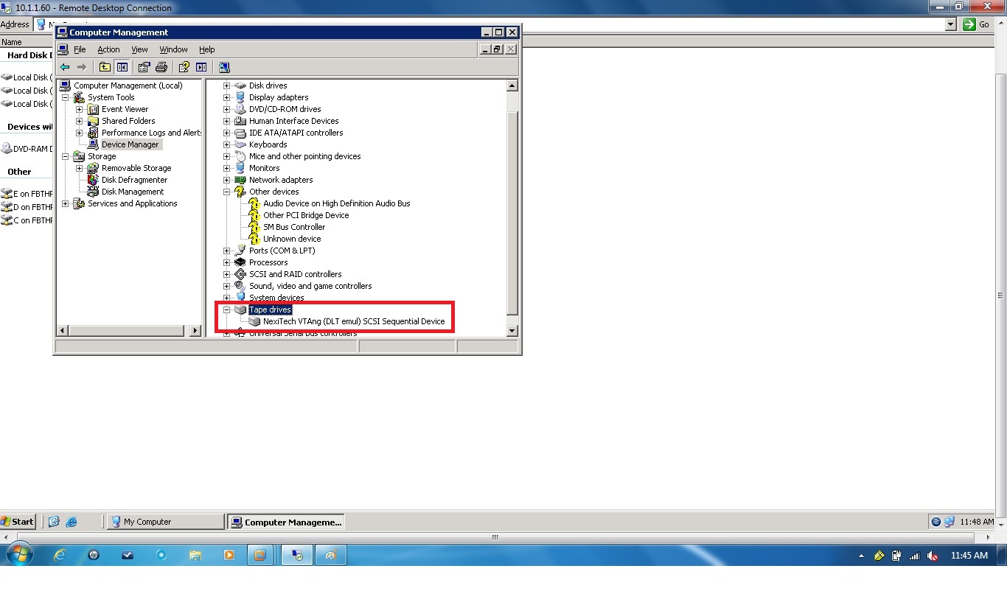Click the Scan for hardware changes icon

tap(224, 67)
